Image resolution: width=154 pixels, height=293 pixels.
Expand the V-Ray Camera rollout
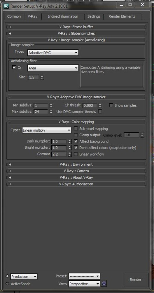76,171
